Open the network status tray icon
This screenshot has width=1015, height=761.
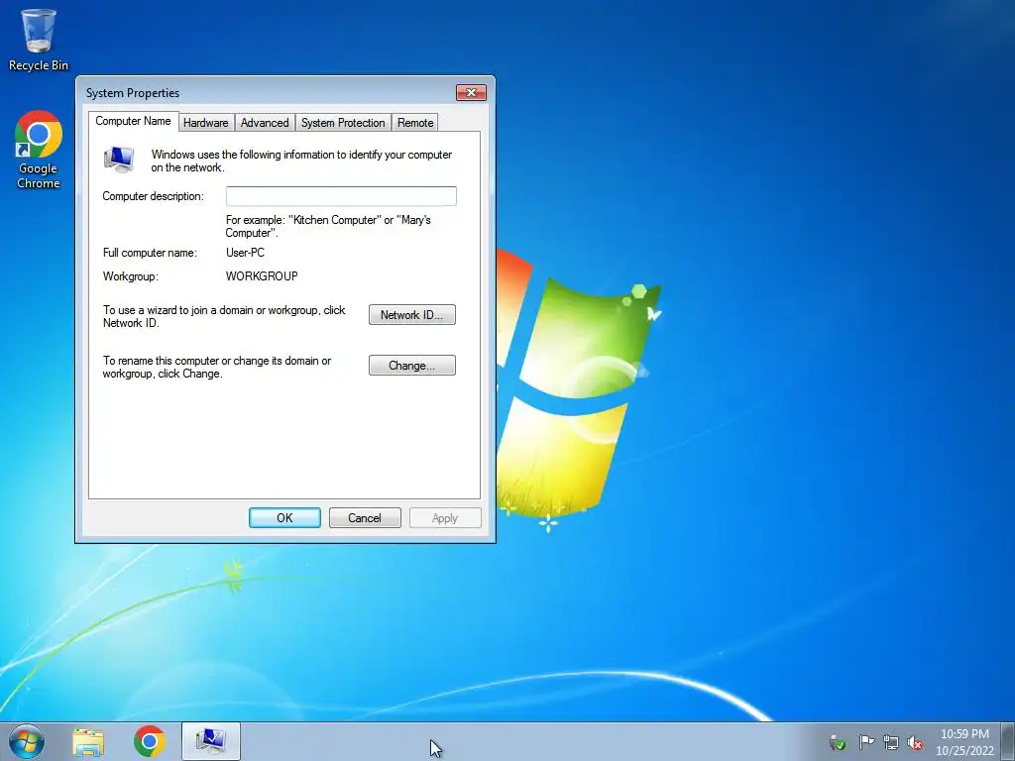(891, 742)
